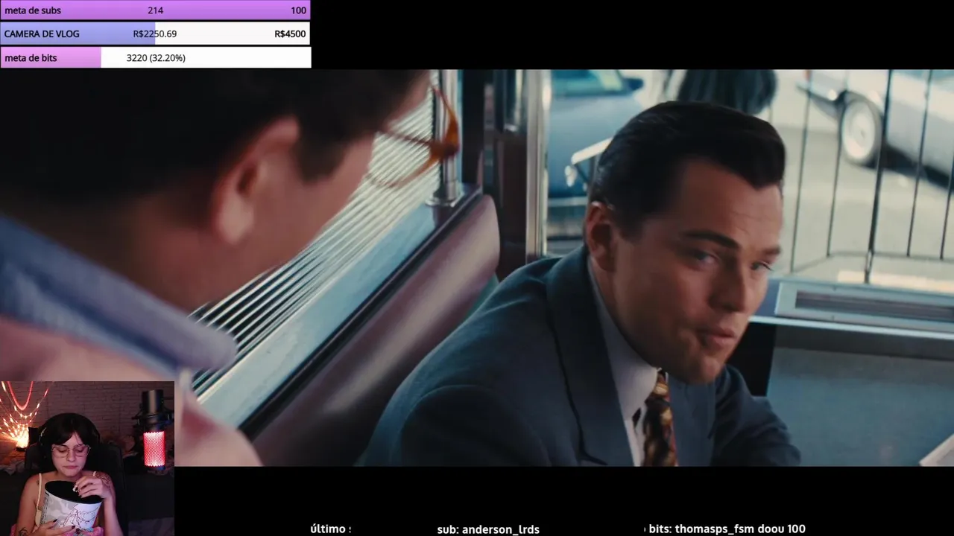
Task: Click the bits: thomasps_fsm doou 100 text
Action: coord(727,529)
